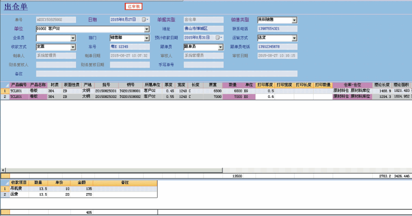The image size is (412, 216).
Task: Click the 打印数量 column header
Action: tap(323, 85)
